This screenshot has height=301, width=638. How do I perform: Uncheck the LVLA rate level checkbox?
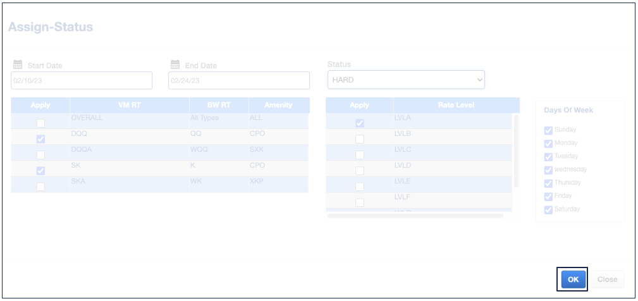pyautogui.click(x=359, y=123)
